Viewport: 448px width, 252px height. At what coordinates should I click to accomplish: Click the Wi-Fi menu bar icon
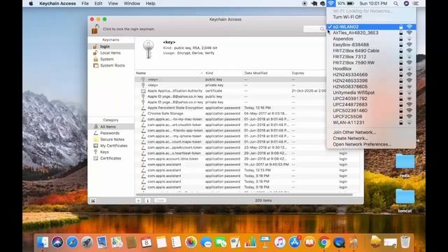(x=331, y=3)
